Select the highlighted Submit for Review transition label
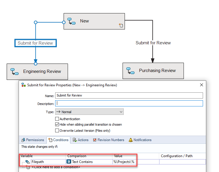This screenshot has height=172, width=219. click(x=35, y=43)
